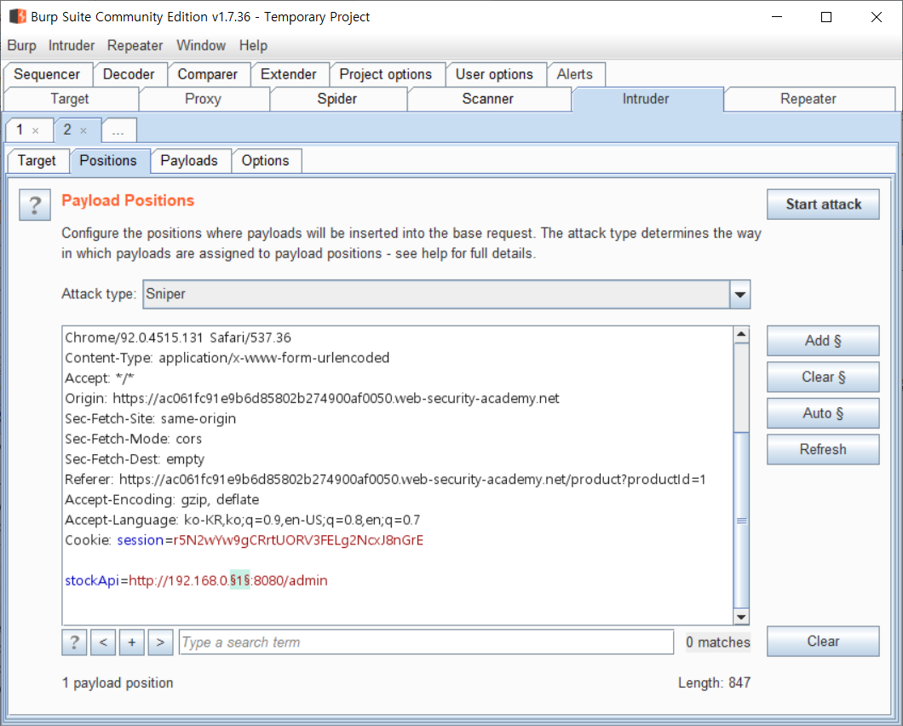The width and height of the screenshot is (903, 726).
Task: Click the request editor scroll up arrow
Action: 742,335
